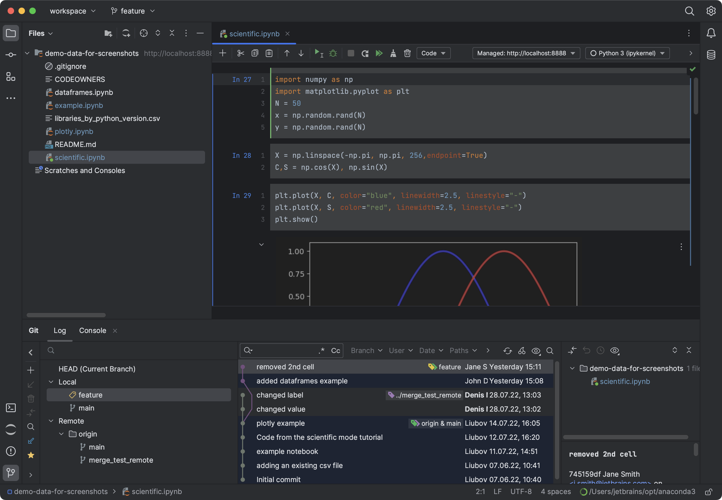Click the interrupt kernel icon
The width and height of the screenshot is (722, 500).
[x=350, y=54]
